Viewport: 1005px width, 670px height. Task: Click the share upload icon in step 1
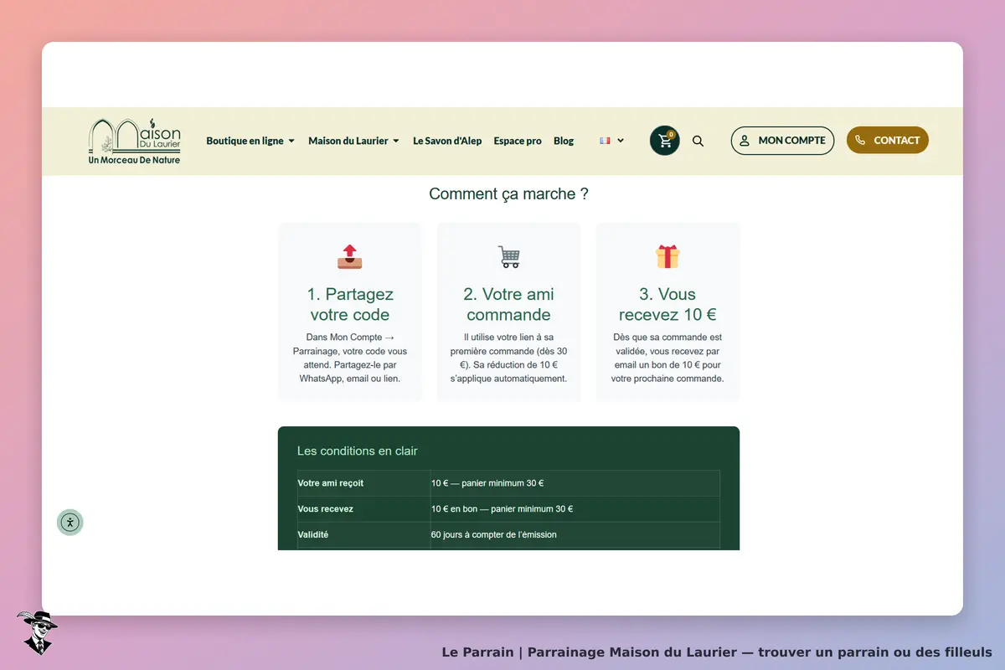coord(350,256)
